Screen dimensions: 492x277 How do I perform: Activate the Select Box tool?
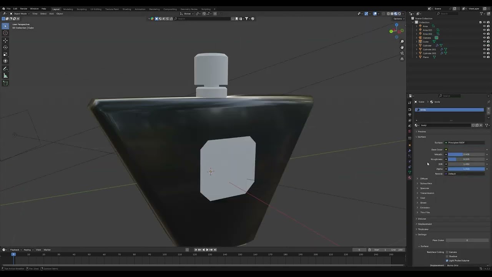coord(5,26)
